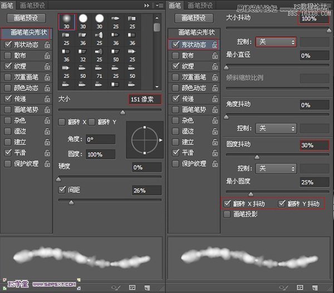The height and width of the screenshot is (293, 334).
Task: Click the 圆度抖动 roundness jitter slider
Action: [278, 155]
